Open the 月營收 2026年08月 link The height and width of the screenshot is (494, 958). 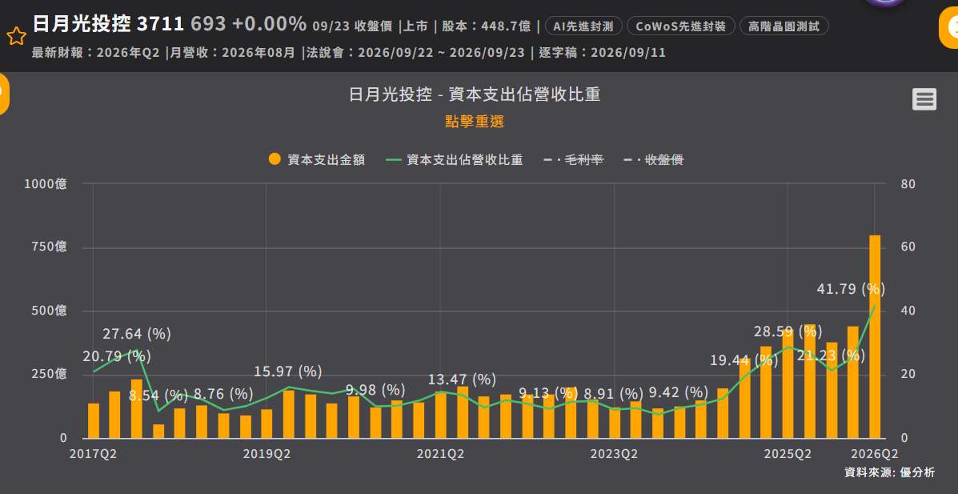click(233, 53)
